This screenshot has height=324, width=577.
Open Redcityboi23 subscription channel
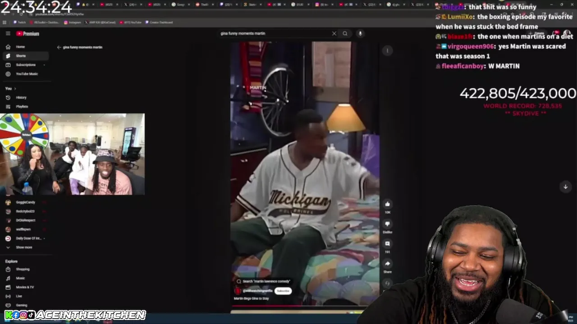point(25,211)
